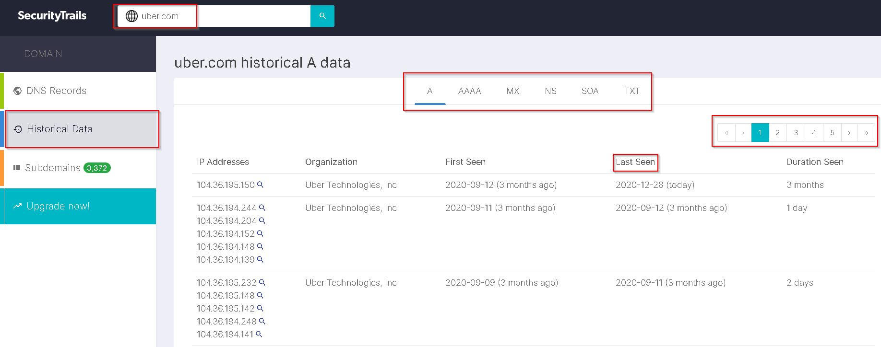This screenshot has height=347, width=881.
Task: Switch to the AAAA records tab
Action: coord(469,91)
